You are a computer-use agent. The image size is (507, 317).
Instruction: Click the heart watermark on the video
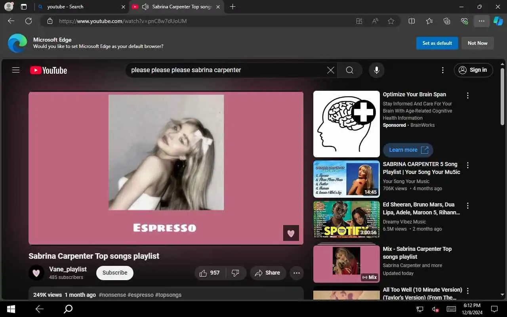(x=291, y=233)
